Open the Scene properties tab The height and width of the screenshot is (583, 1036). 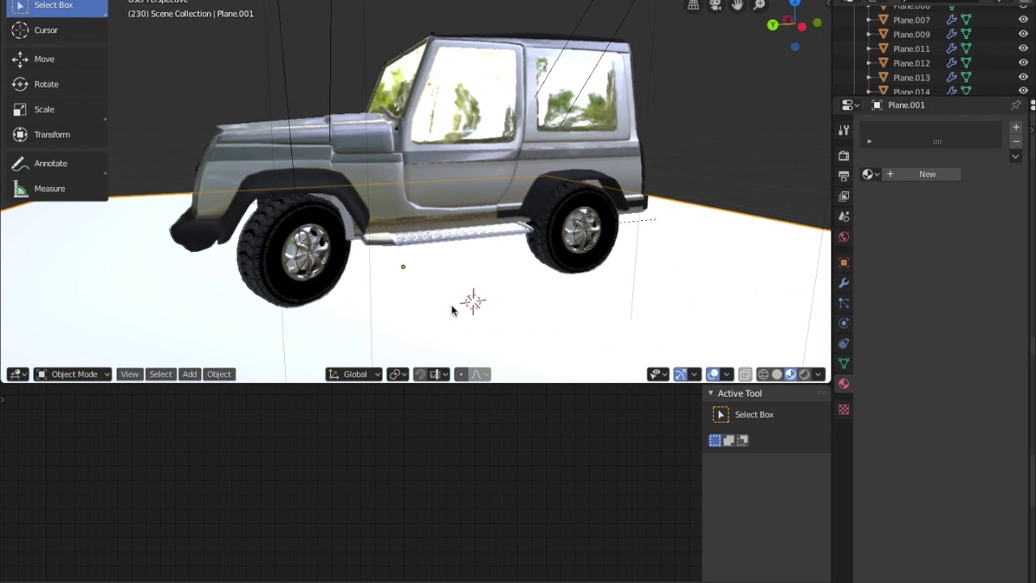tap(843, 216)
